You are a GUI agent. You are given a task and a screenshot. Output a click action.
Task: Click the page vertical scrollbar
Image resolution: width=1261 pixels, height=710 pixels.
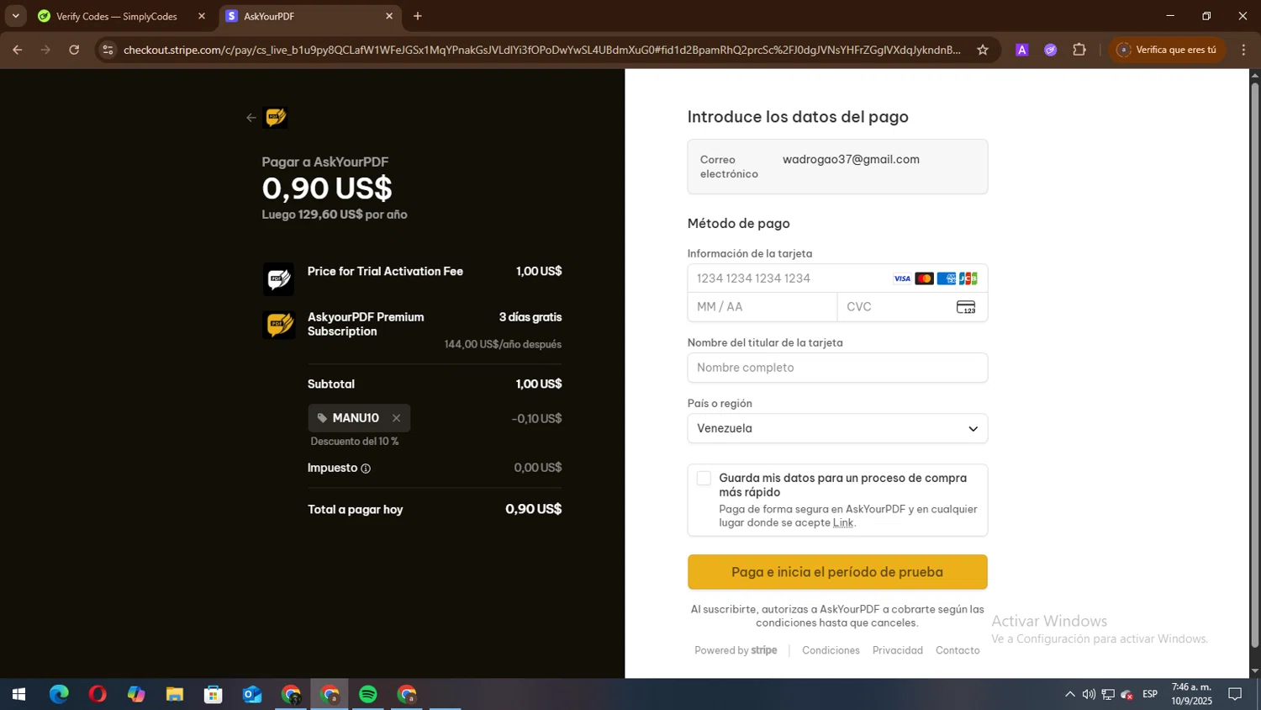(x=1254, y=364)
